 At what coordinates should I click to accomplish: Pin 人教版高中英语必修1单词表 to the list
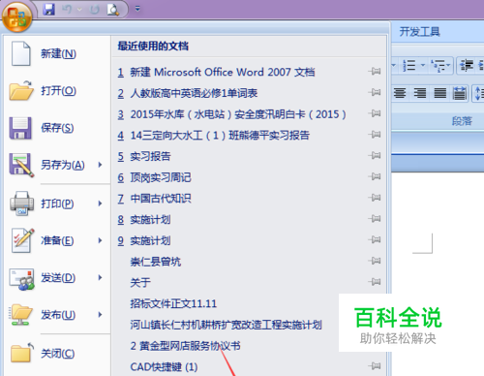(375, 92)
